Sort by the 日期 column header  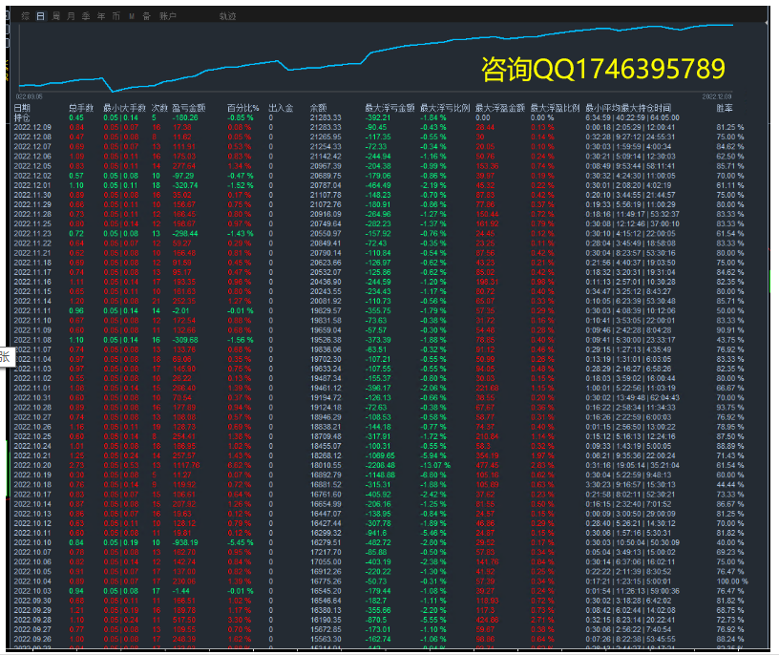pos(23,108)
